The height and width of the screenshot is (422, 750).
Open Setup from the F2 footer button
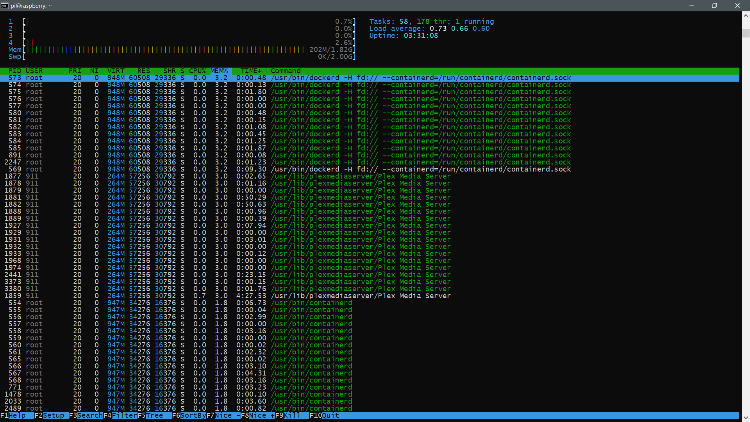tap(52, 415)
